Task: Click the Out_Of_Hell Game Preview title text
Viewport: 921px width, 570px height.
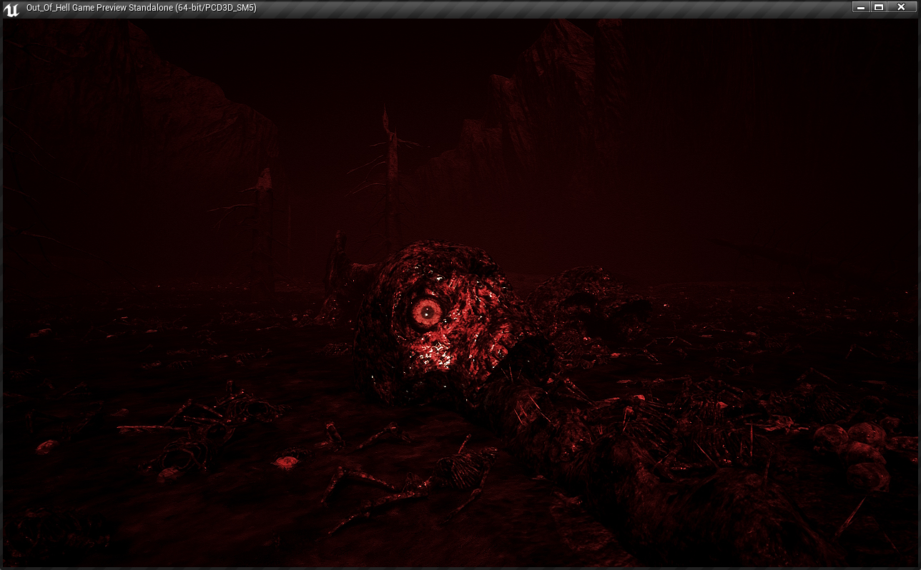Action: coord(141,8)
